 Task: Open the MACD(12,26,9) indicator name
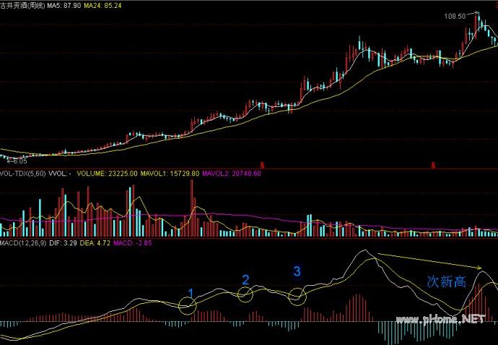(x=23, y=243)
